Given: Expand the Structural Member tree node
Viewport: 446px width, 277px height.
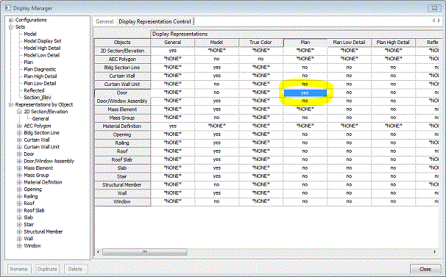Looking at the screenshot, I should tap(19, 232).
